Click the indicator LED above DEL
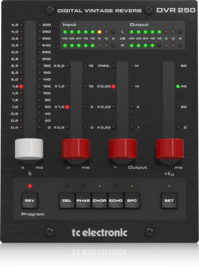Screen dimensions: 199x269 click(67, 186)
